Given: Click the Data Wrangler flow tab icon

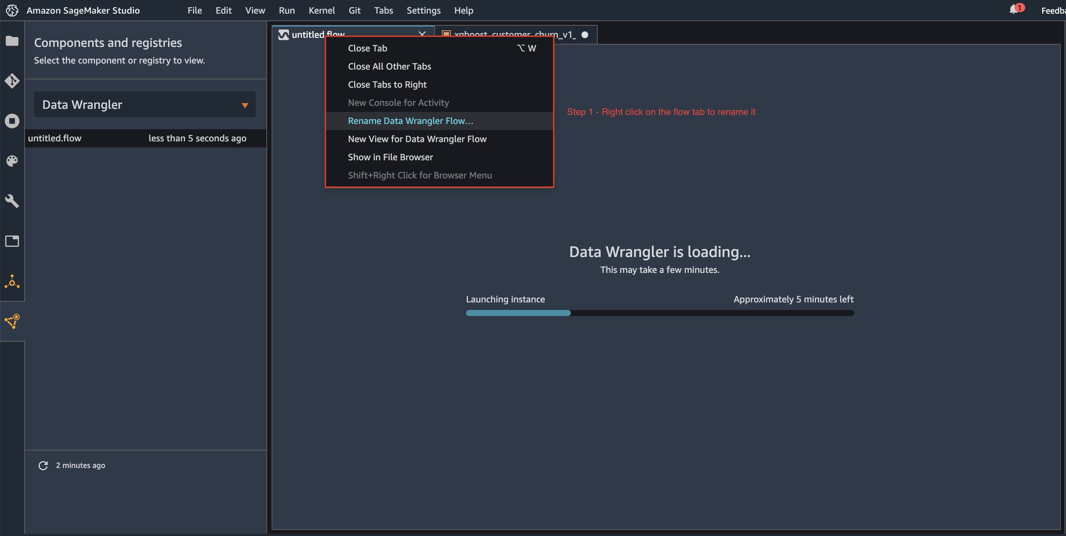Looking at the screenshot, I should 283,35.
